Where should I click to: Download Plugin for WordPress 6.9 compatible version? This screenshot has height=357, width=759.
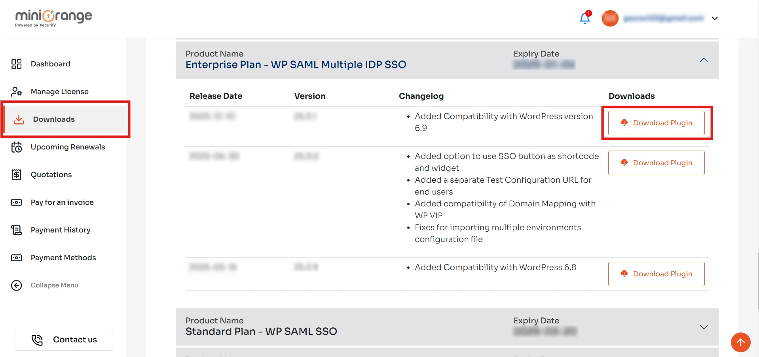tap(656, 123)
